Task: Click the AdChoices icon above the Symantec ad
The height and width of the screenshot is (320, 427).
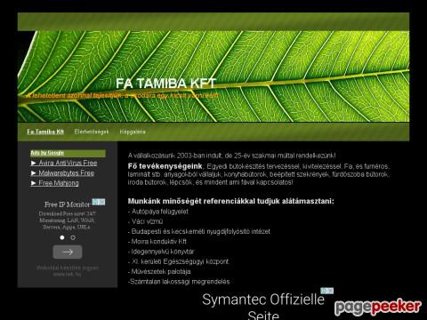Action: pyautogui.click(x=326, y=291)
